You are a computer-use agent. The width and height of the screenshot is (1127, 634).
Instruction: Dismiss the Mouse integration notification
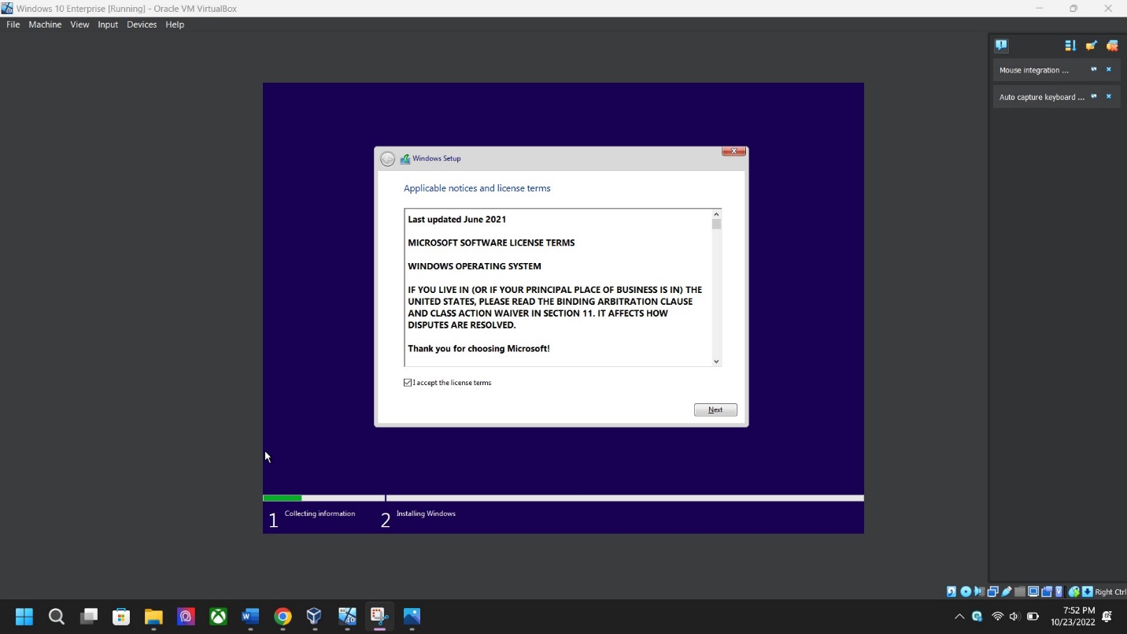(x=1109, y=70)
